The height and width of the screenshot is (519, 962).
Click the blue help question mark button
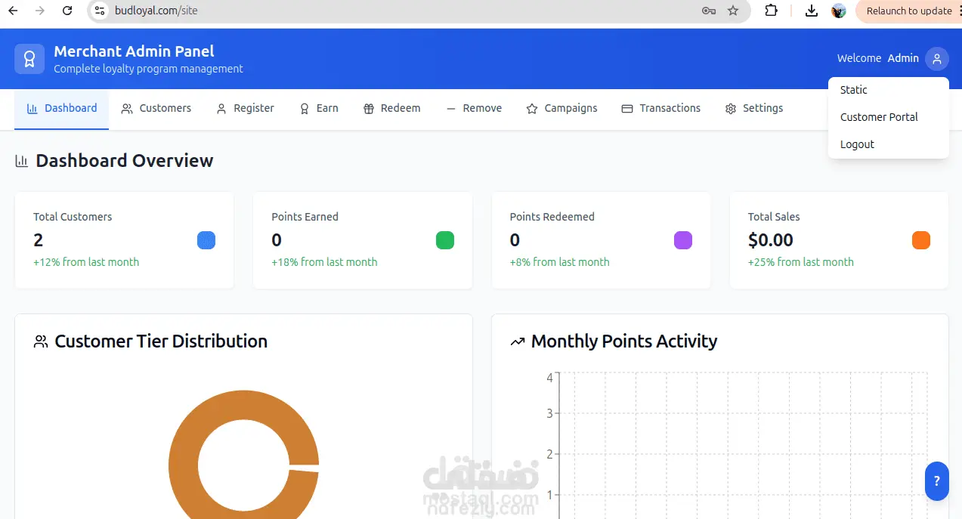(937, 481)
